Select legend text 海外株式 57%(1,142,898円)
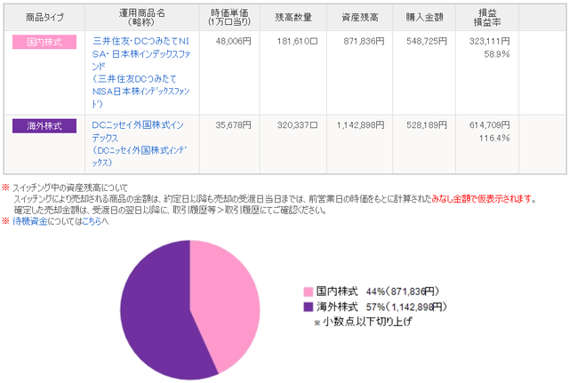The image size is (569, 383). click(x=381, y=307)
